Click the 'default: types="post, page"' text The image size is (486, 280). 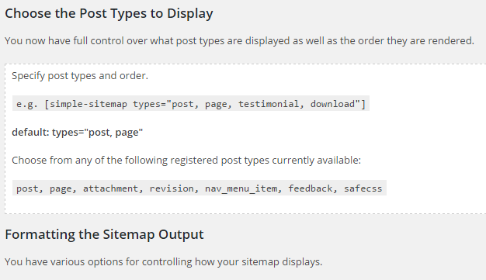click(x=77, y=133)
